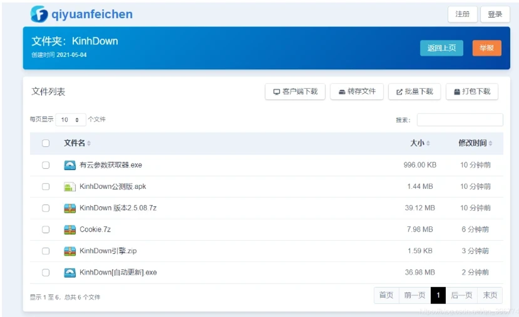Check the box for Cookie.7z
Viewport: 519px width, 317px height.
tap(46, 230)
